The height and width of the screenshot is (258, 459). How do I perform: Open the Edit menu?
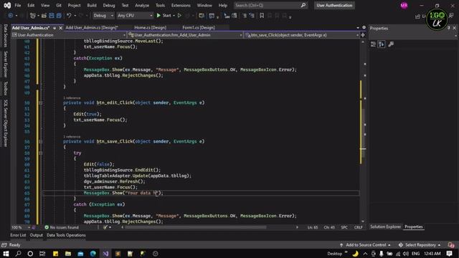click(x=31, y=5)
